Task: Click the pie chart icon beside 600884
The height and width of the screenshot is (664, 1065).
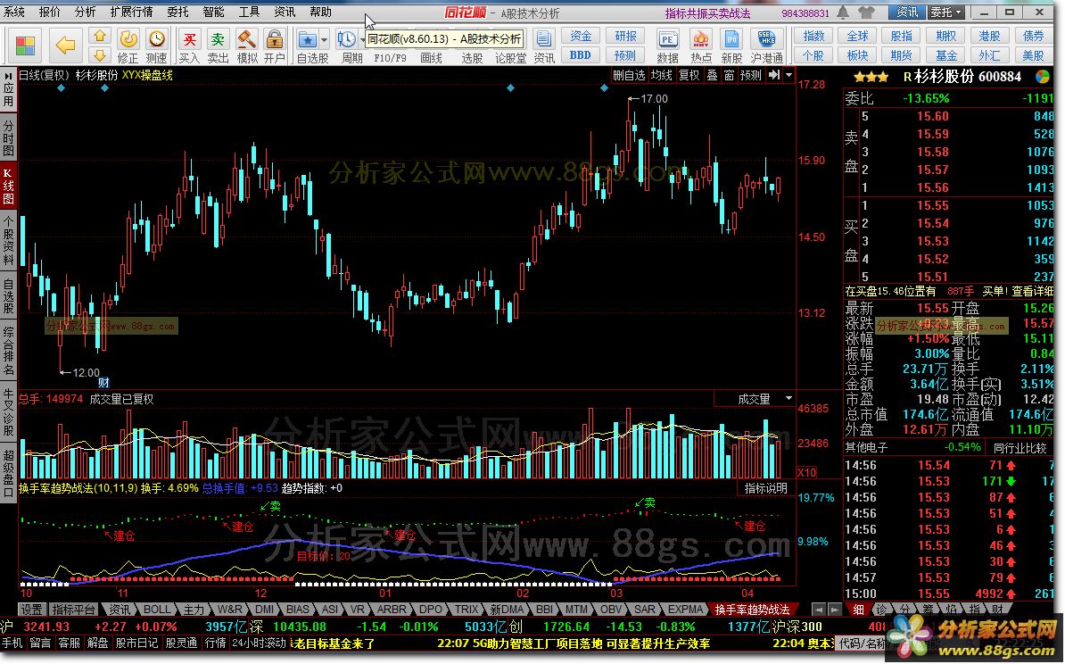Action: pyautogui.click(x=1043, y=77)
